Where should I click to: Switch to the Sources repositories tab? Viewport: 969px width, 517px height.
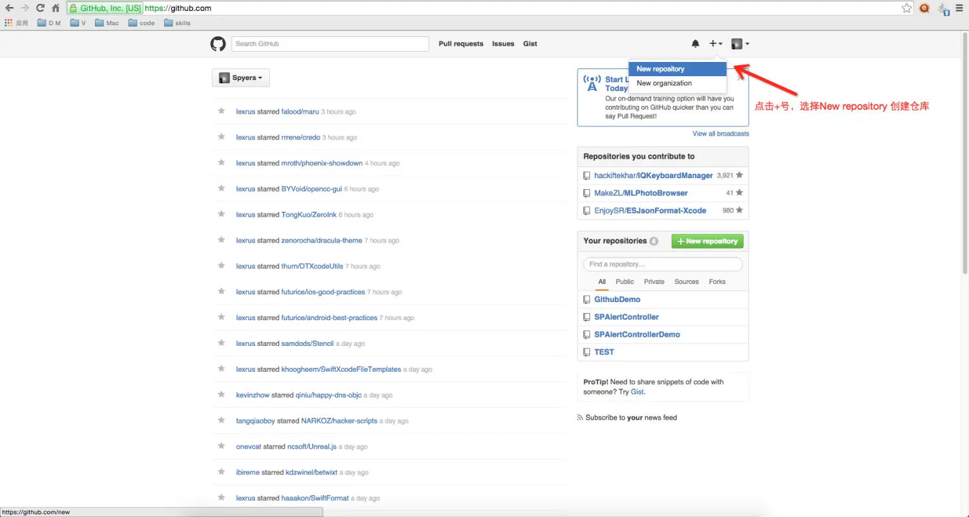click(x=687, y=281)
